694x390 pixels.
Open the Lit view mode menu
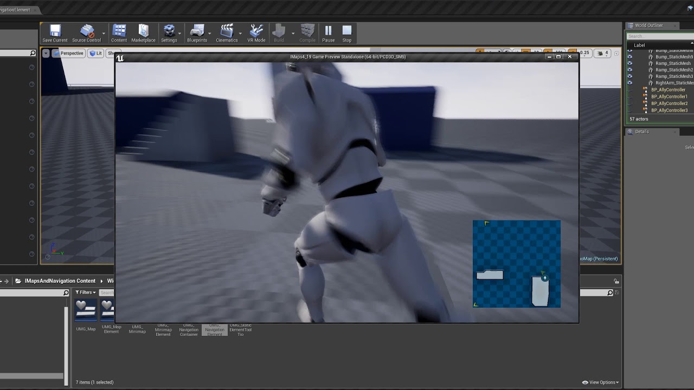point(97,53)
